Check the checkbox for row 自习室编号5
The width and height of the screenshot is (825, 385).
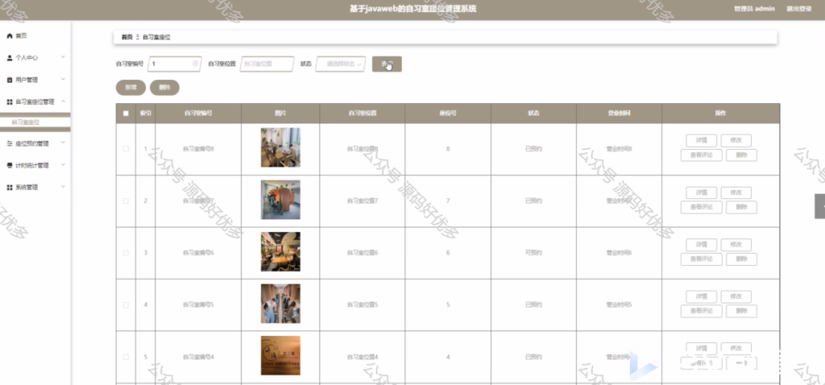[x=126, y=305]
